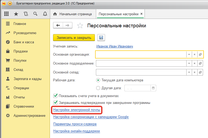The height and width of the screenshot is (138, 208).
Task: Click the save diskette icon button
Action: (x=101, y=38)
